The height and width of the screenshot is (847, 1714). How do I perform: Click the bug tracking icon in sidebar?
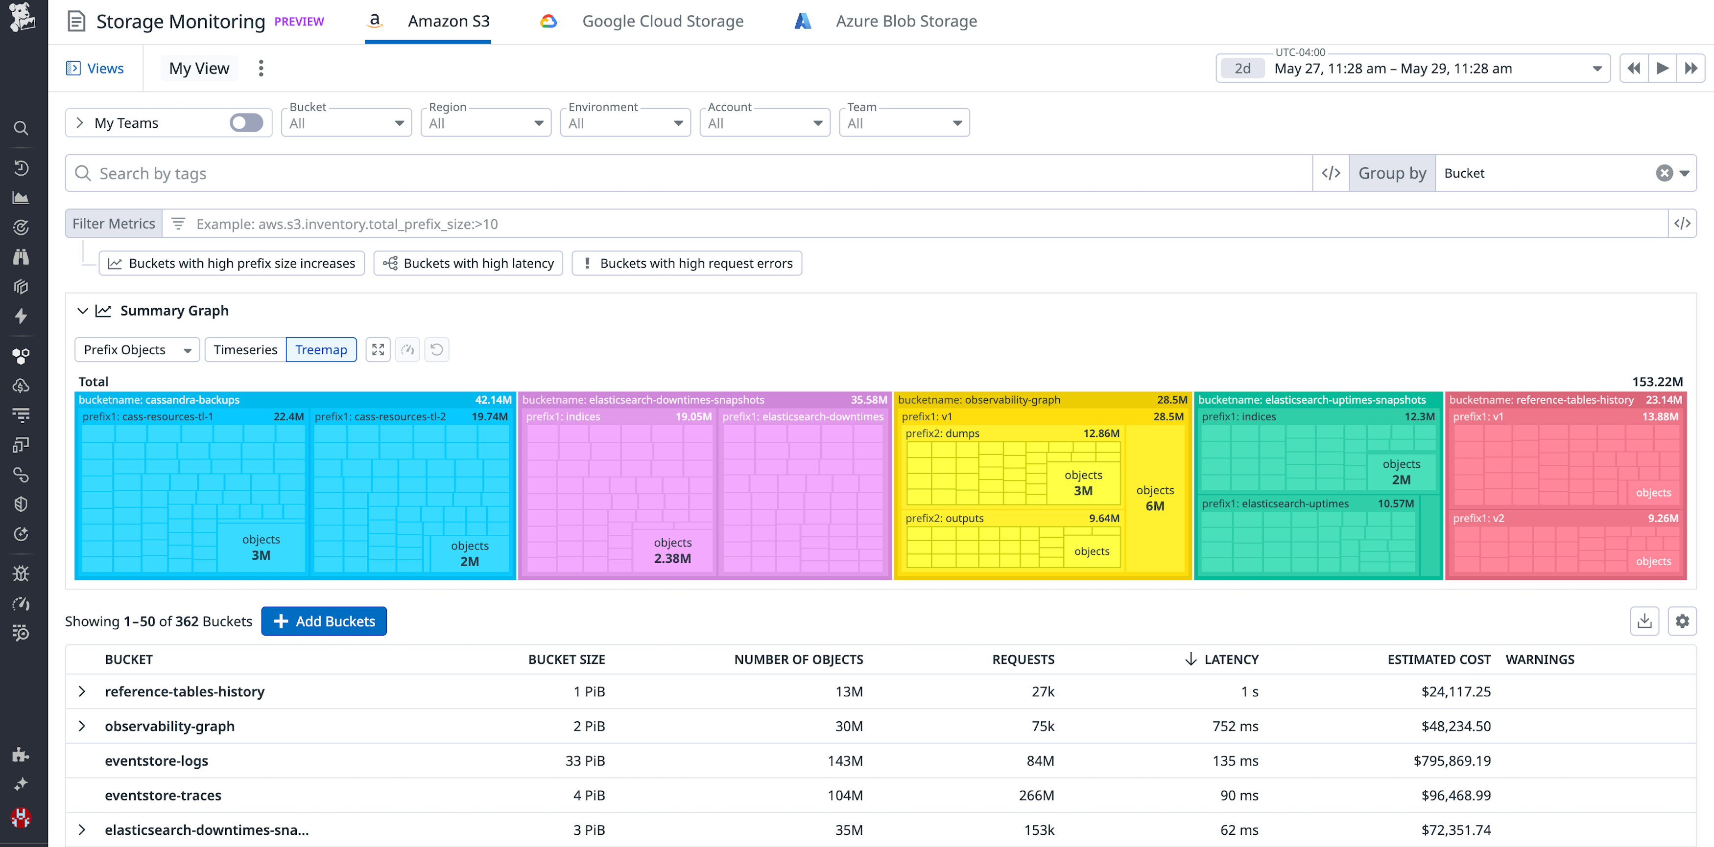click(21, 573)
